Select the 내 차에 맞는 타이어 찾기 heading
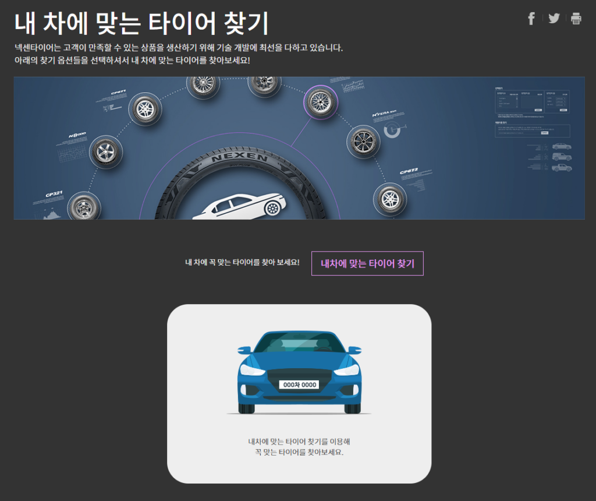The image size is (596, 501). pos(141,23)
